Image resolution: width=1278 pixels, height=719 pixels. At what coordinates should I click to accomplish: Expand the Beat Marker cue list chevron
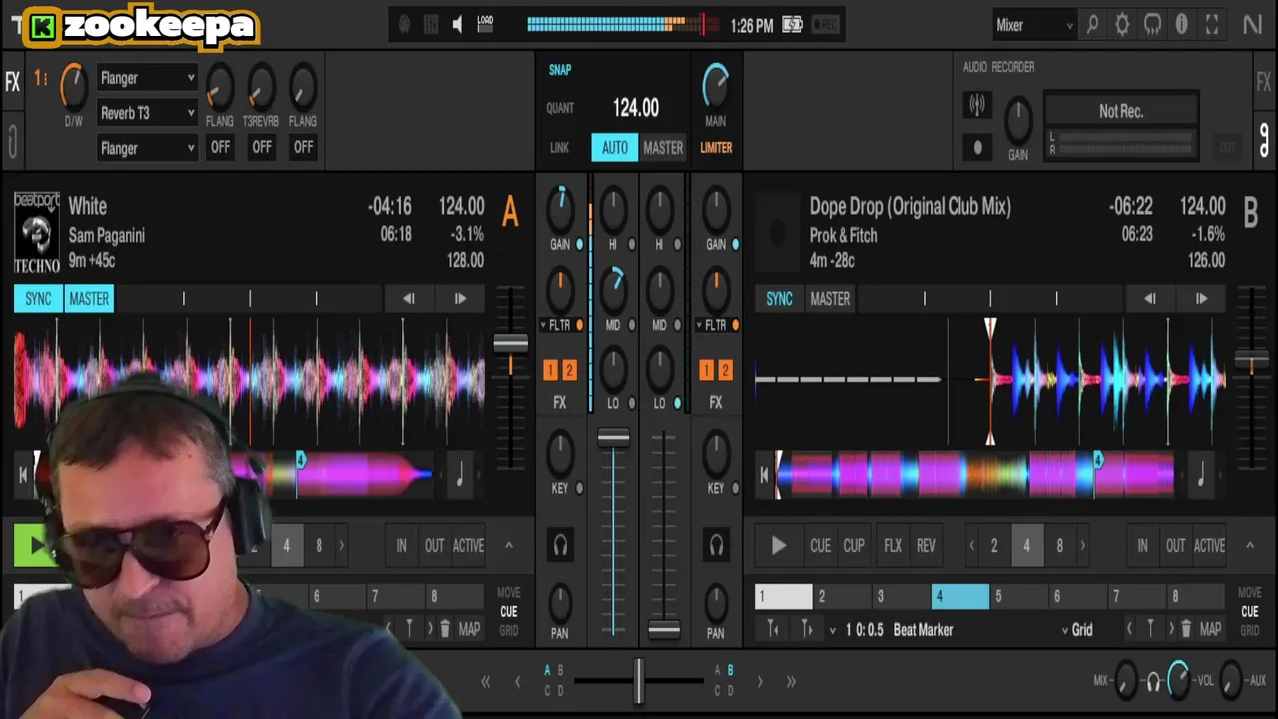(x=833, y=630)
